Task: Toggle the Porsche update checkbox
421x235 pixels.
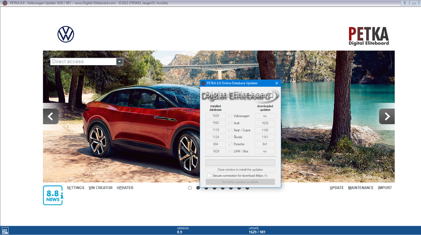Action: point(230,144)
